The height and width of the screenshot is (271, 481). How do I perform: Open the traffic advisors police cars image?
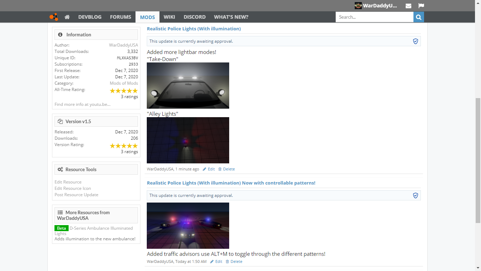point(188,225)
